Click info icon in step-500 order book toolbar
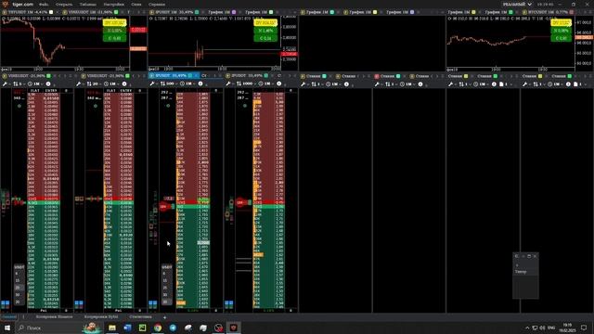This screenshot has width=594, height=334. point(200,83)
